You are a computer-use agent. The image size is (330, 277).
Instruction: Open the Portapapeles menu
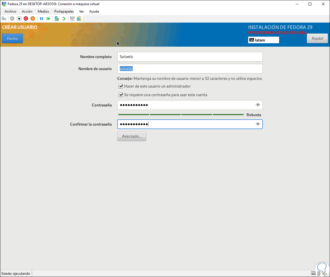pyautogui.click(x=64, y=11)
